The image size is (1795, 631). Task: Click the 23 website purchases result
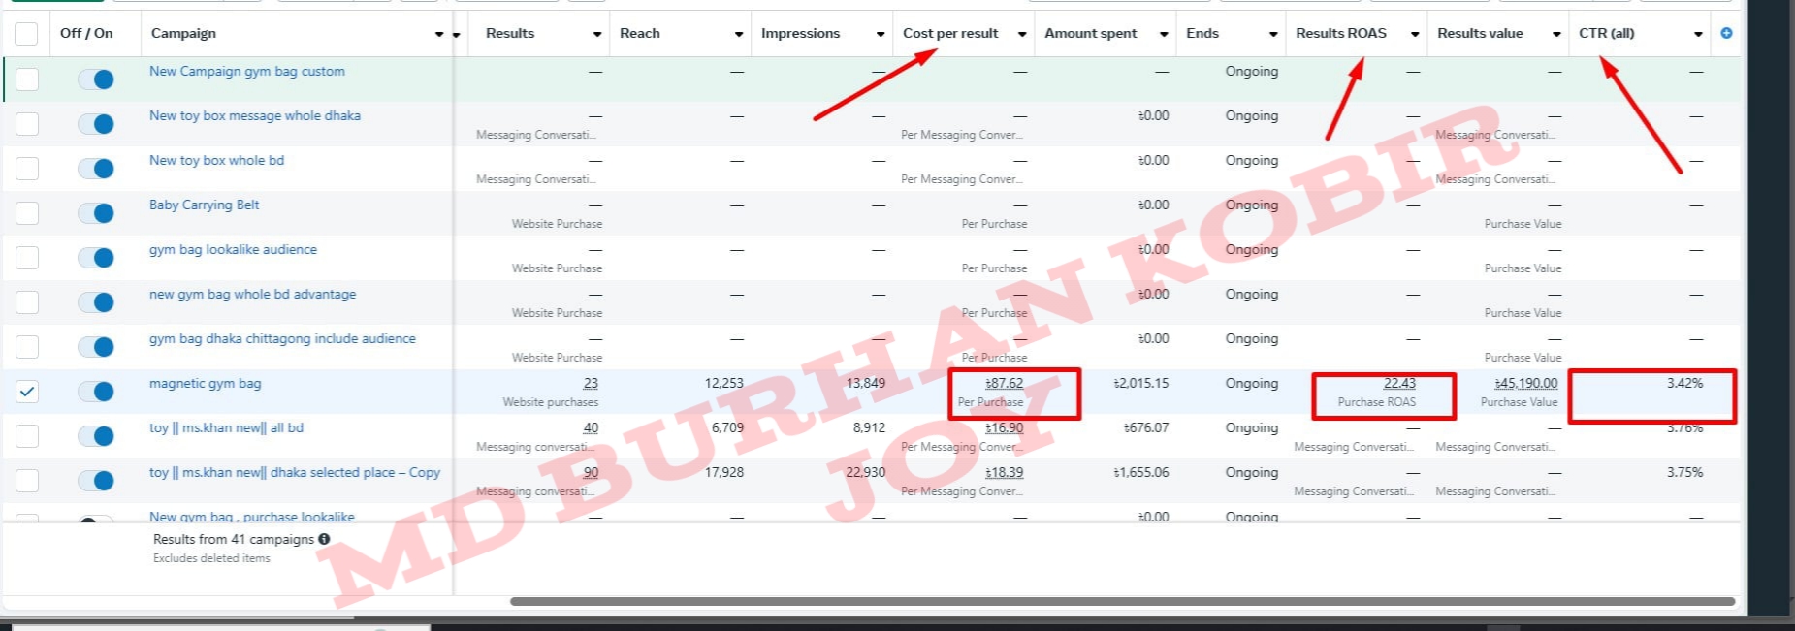coord(591,383)
